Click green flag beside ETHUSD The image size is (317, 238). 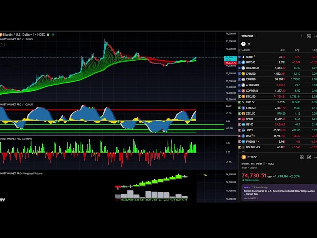pos(240,108)
